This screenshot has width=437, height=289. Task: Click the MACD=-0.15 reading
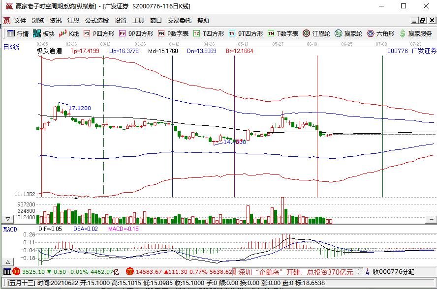point(123,229)
